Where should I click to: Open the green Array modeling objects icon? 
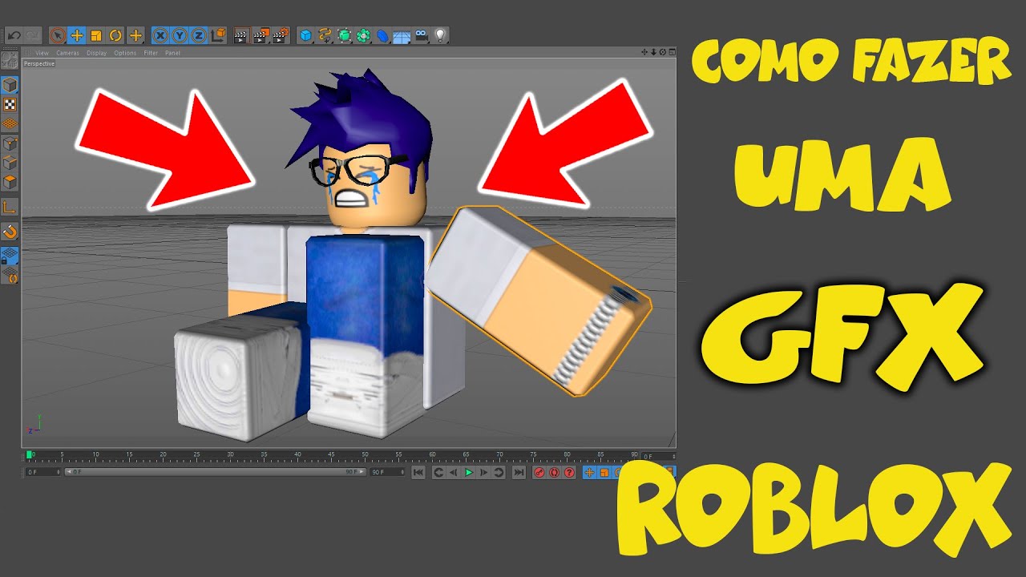pyautogui.click(x=364, y=35)
